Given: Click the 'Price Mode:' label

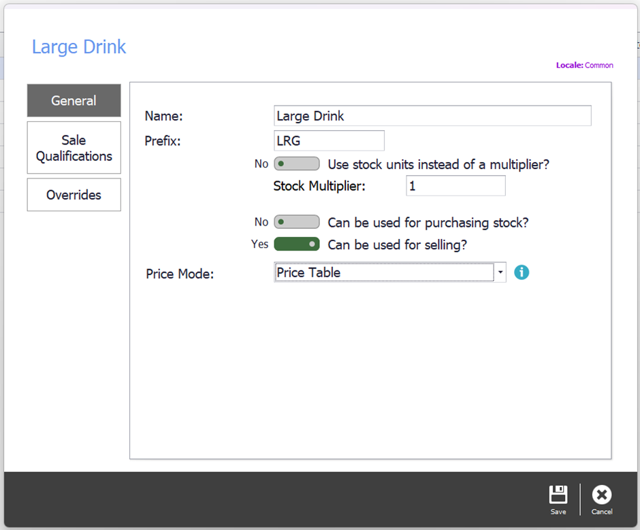Looking at the screenshot, I should [180, 274].
